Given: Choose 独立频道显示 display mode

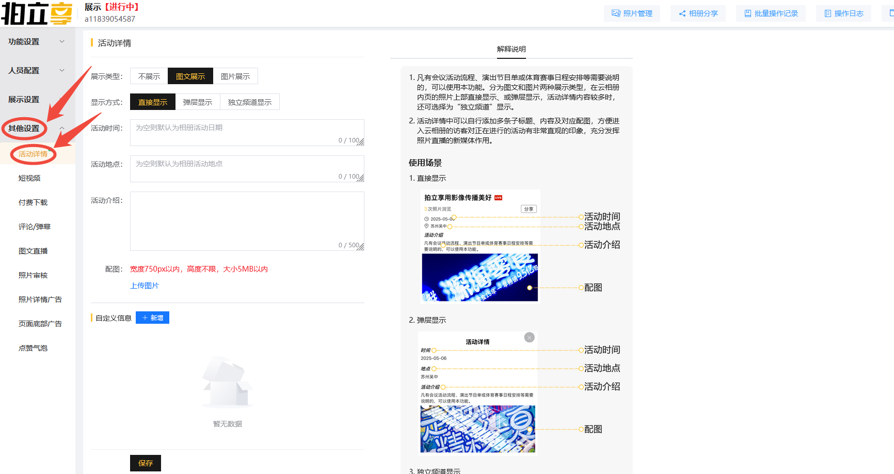Looking at the screenshot, I should click(x=250, y=102).
